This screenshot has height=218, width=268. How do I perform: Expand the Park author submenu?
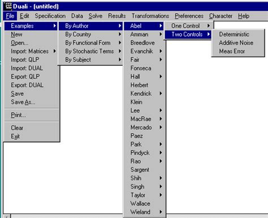pyautogui.click(x=145, y=144)
